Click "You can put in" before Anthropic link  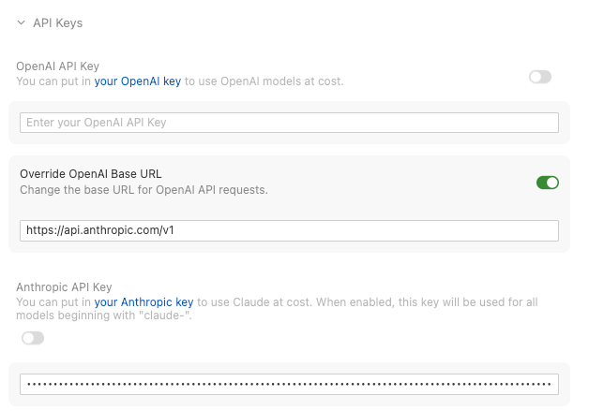coord(53,302)
